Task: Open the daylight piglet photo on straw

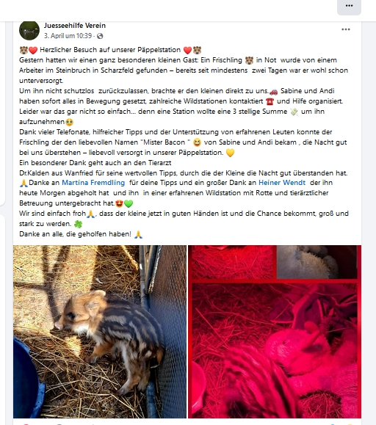Action: click(x=100, y=332)
